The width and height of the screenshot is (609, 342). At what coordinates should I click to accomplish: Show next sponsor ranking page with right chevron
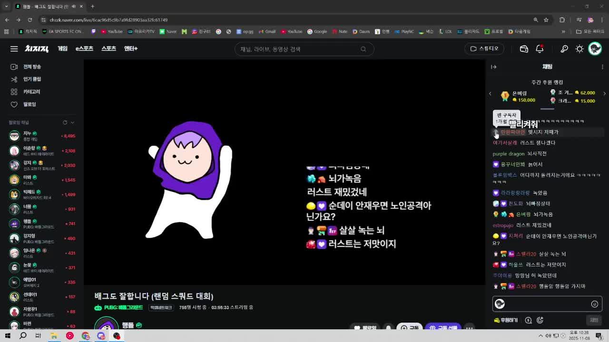click(605, 94)
